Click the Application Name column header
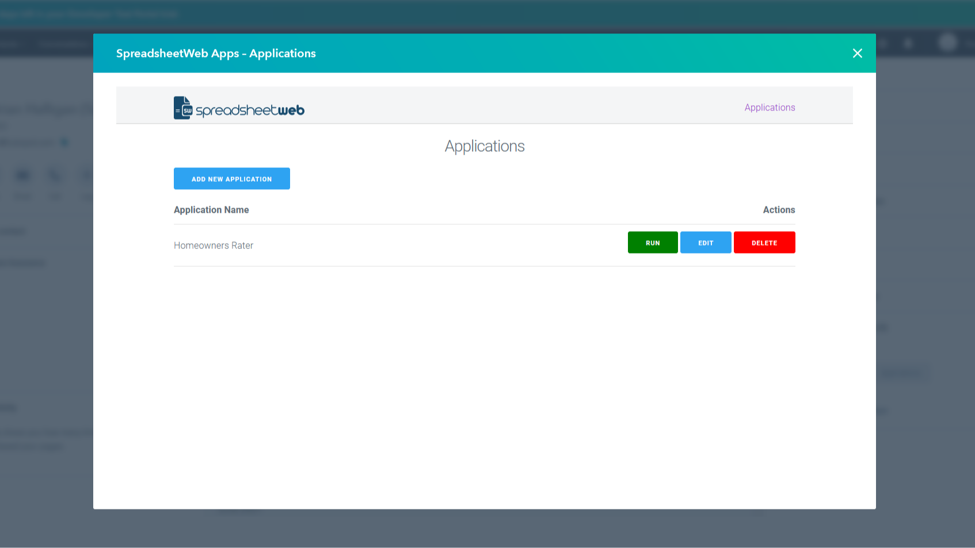The width and height of the screenshot is (975, 548). [x=211, y=210]
